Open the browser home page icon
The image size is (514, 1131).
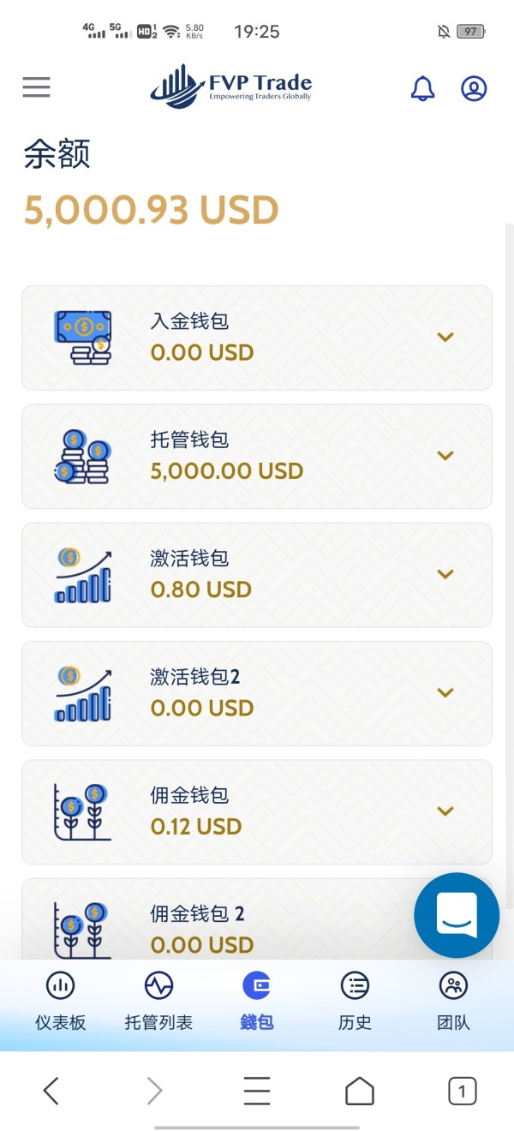pyautogui.click(x=360, y=1091)
